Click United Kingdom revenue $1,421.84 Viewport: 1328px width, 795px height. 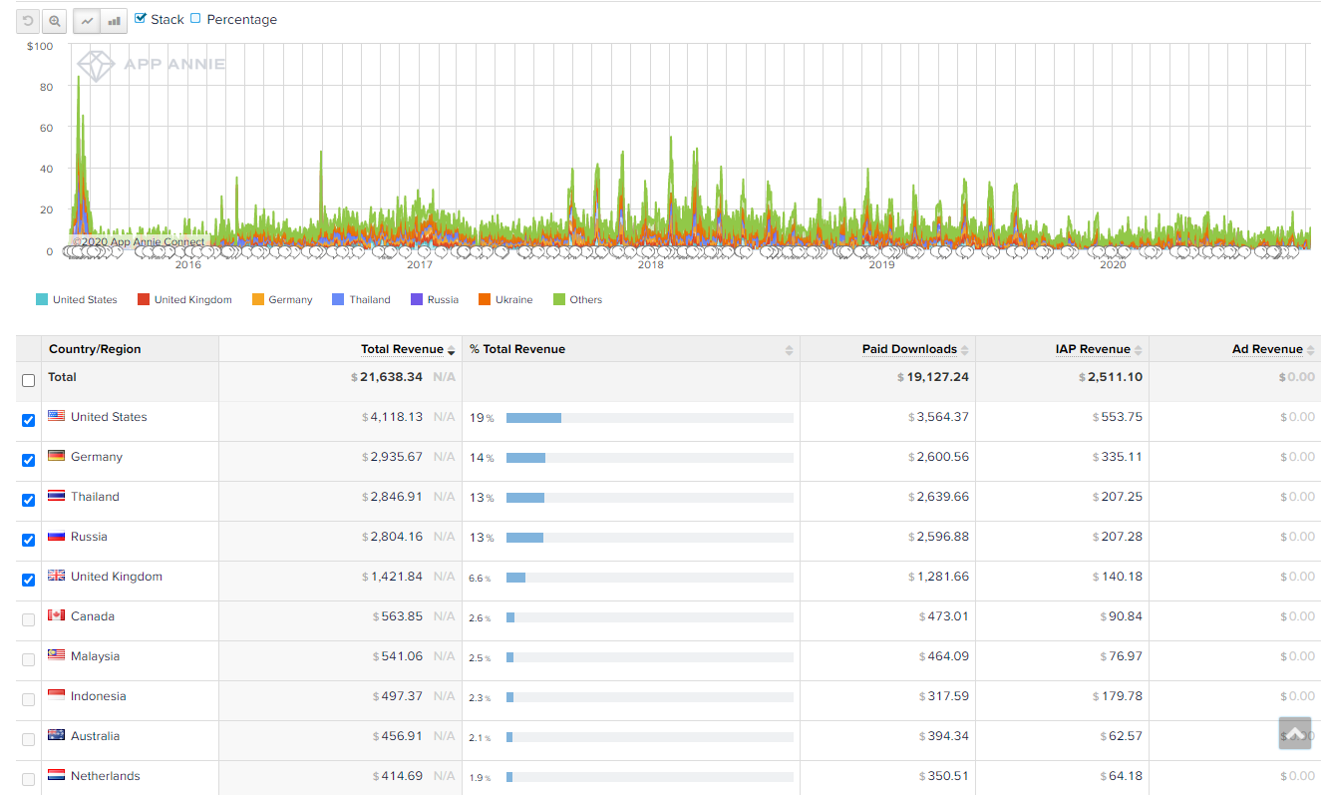(x=393, y=577)
